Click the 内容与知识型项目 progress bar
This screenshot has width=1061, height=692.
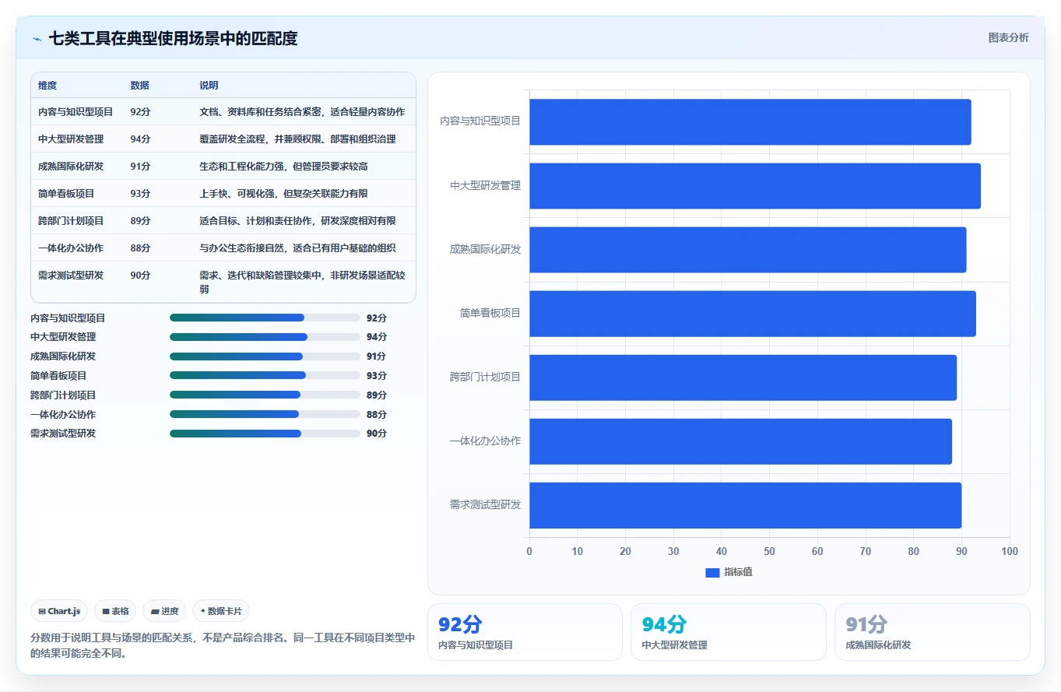click(265, 318)
